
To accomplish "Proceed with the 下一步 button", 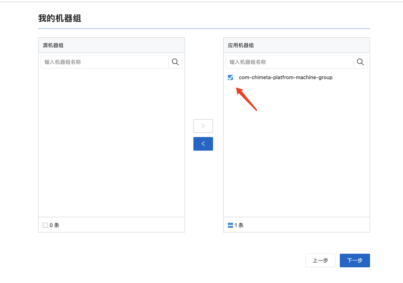I will (x=355, y=260).
